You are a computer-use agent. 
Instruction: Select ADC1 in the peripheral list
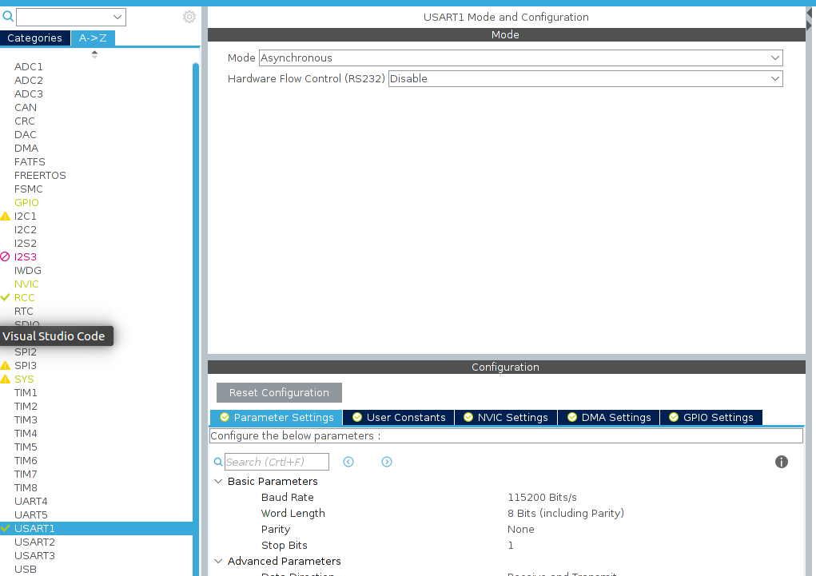coord(29,66)
